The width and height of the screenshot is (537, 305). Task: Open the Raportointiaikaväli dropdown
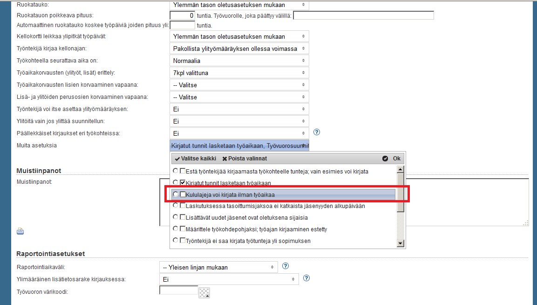click(x=218, y=267)
